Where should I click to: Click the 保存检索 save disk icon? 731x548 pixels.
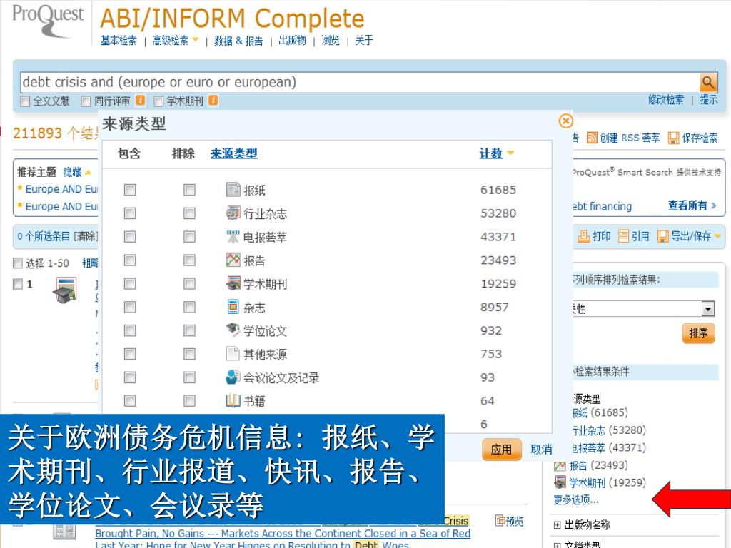(x=673, y=138)
